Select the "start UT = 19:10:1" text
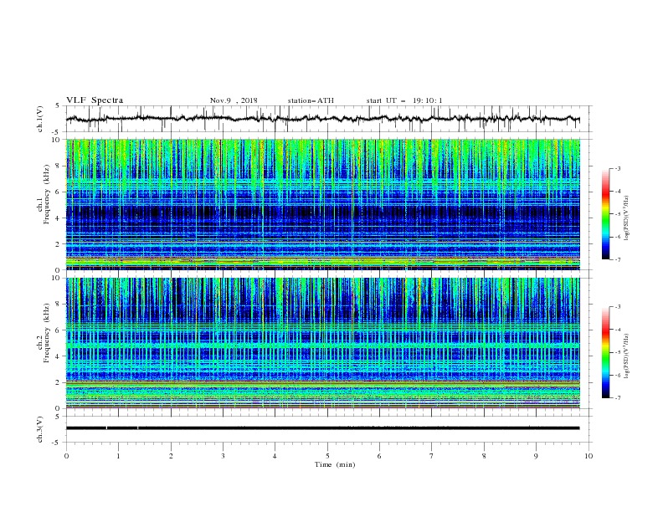The height and width of the screenshot is (512, 663). pyautogui.click(x=404, y=100)
